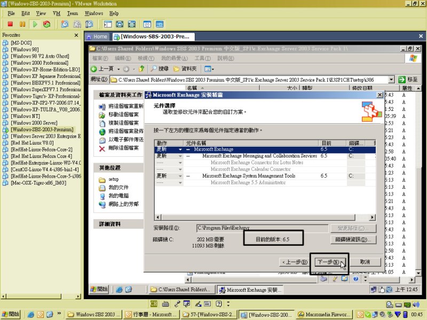The width and height of the screenshot is (427, 320).
Task: Open the Windows menu
Action: coord(94,13)
